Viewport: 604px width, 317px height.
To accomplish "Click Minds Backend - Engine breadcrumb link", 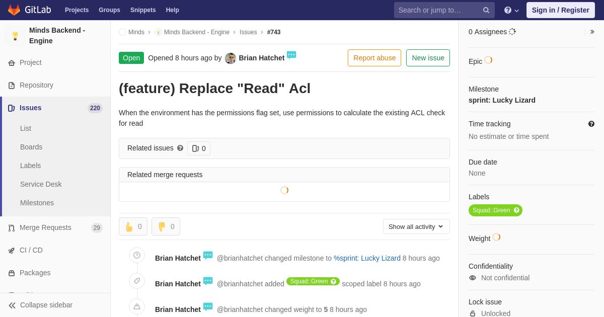I will pyautogui.click(x=197, y=32).
